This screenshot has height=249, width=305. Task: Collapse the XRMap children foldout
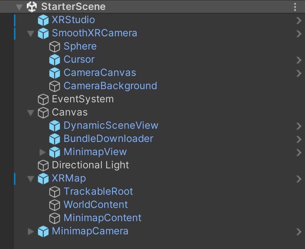point(31,179)
